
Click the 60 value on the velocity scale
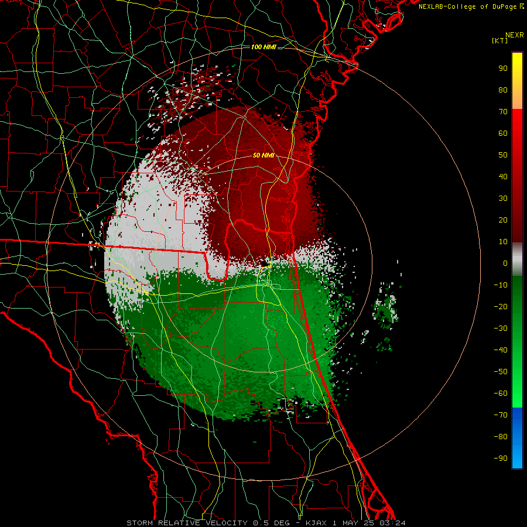[503, 133]
